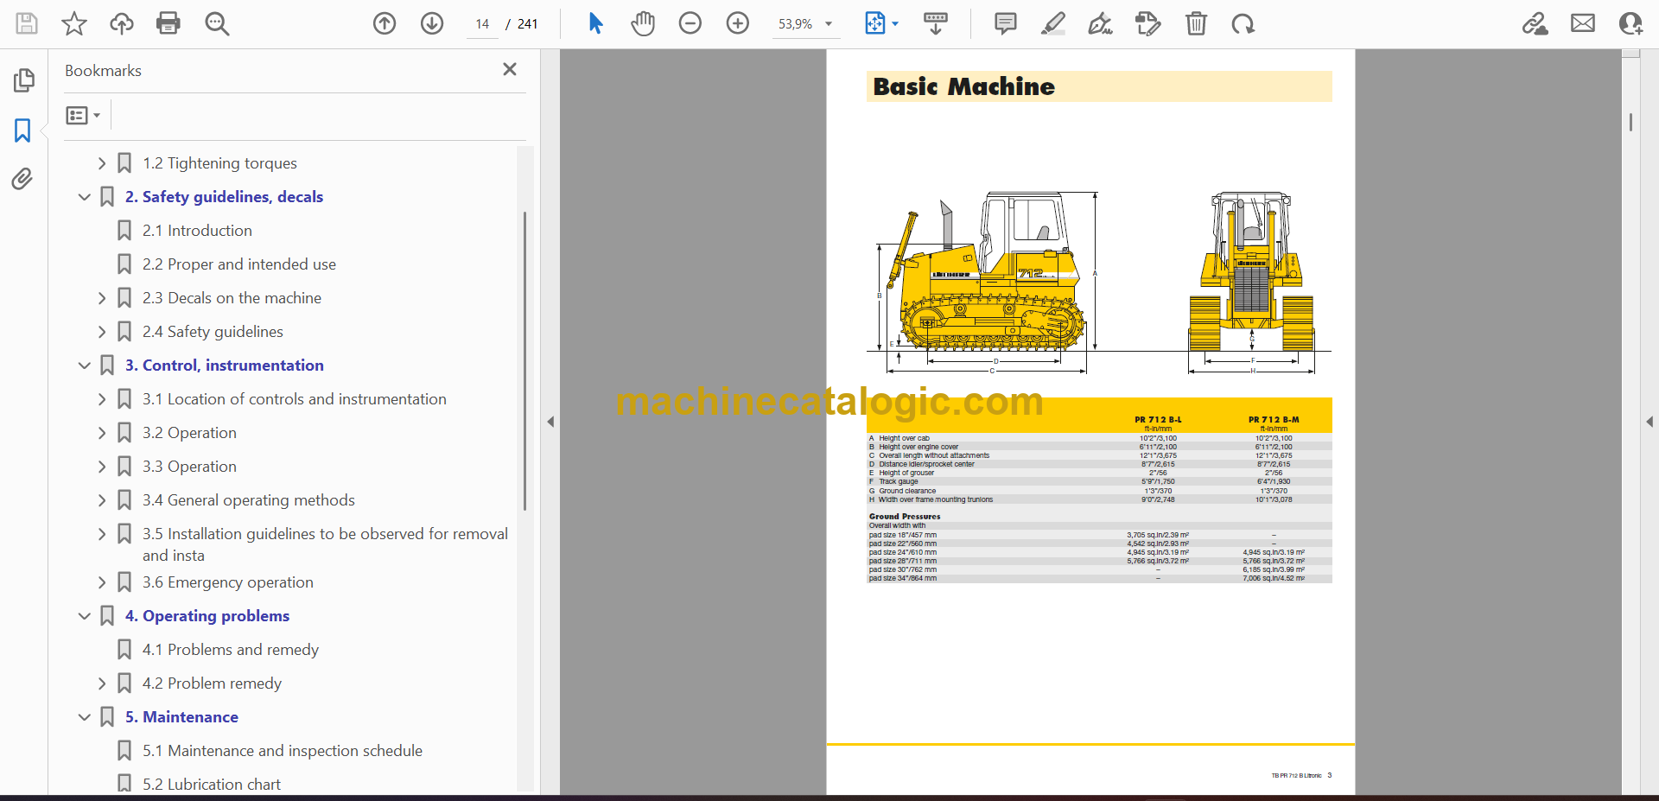Add a sticky note comment
1659x801 pixels.
point(1006,23)
